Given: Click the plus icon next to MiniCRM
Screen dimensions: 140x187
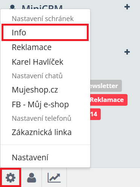Looking at the screenshot, I should (x=127, y=7).
